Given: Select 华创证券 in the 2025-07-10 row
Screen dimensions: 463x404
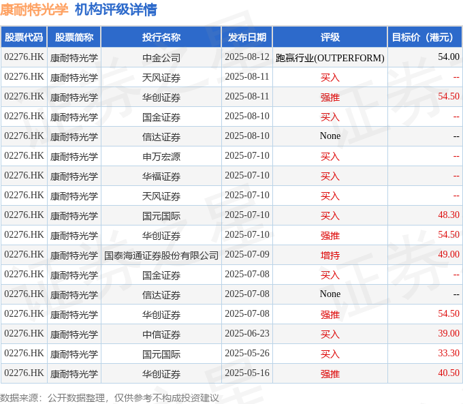Looking at the screenshot, I should pos(161,236).
